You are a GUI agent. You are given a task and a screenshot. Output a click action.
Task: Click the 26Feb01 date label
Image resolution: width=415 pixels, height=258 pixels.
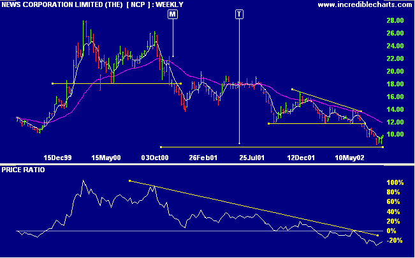[x=203, y=158]
